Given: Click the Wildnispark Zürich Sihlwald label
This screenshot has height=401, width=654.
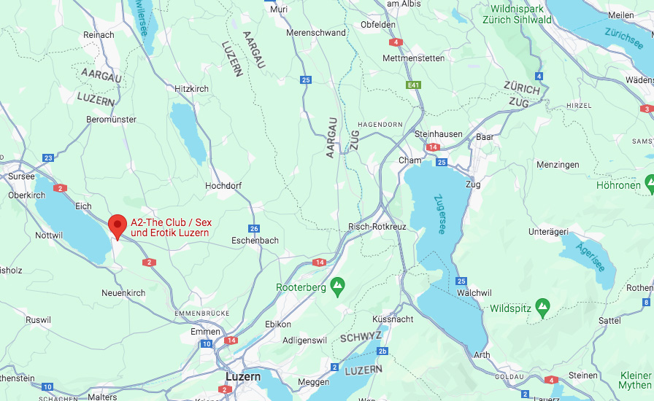Looking at the screenshot, I should (517, 14).
